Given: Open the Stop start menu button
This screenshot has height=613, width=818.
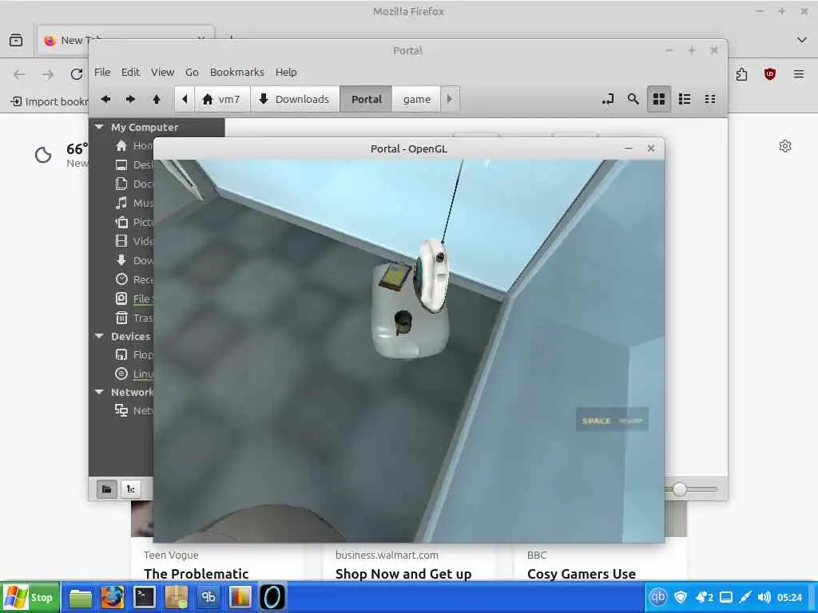Looking at the screenshot, I should pyautogui.click(x=30, y=597).
